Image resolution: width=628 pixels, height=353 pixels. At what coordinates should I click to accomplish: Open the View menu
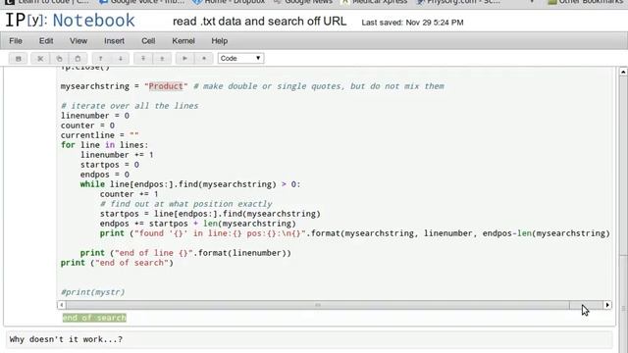[78, 41]
